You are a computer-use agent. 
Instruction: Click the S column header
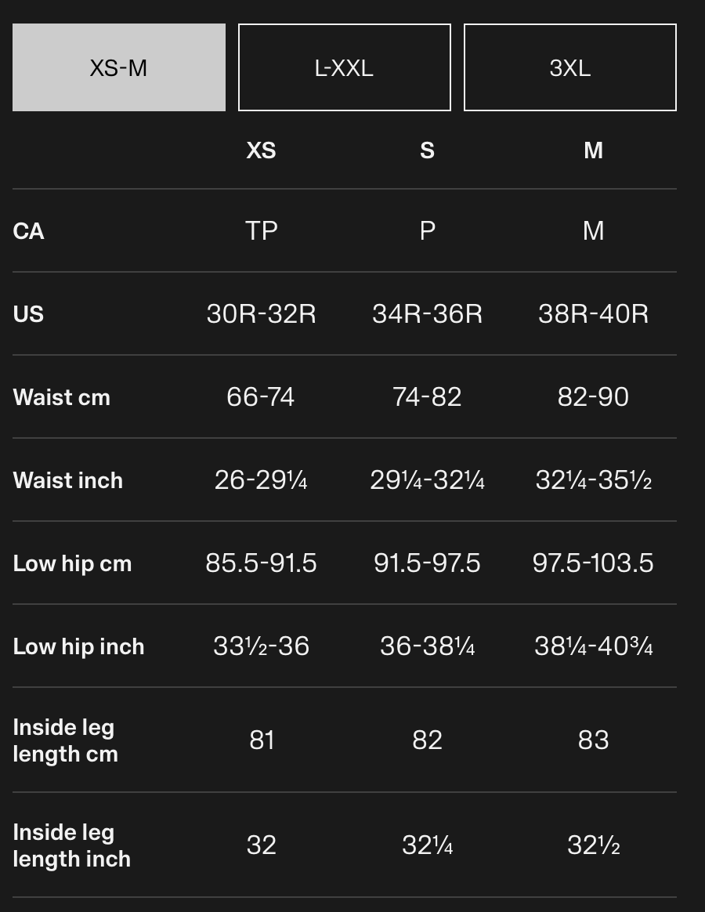point(427,150)
